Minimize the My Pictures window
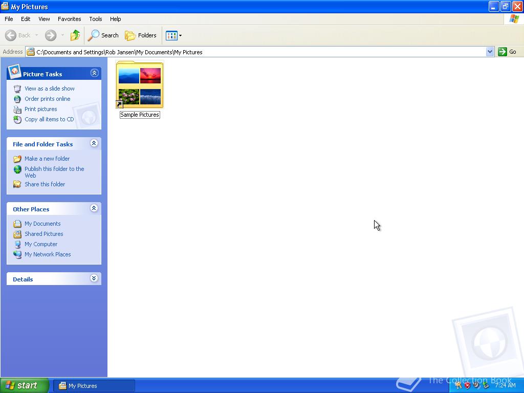Screen dimensions: 524x393 click(494, 6)
